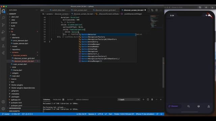Screen dimensions: 216x121
Task: Open the terminal shell dropdown showing bash
Action: [129, 99]
